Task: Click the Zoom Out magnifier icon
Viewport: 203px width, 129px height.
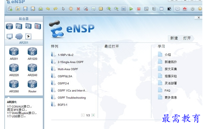Action: pyautogui.click(x=116, y=9)
